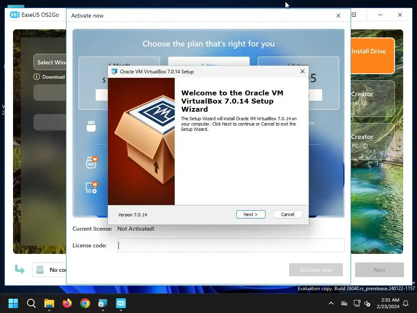Close the Activate now window

click(x=338, y=15)
